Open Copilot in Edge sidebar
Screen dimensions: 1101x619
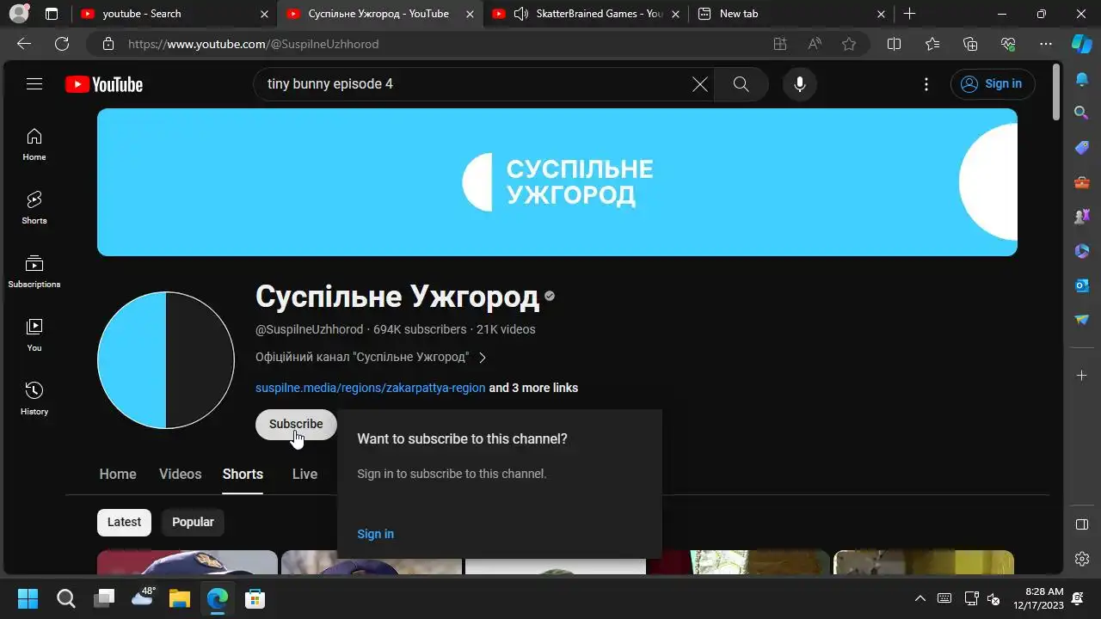tap(1082, 44)
